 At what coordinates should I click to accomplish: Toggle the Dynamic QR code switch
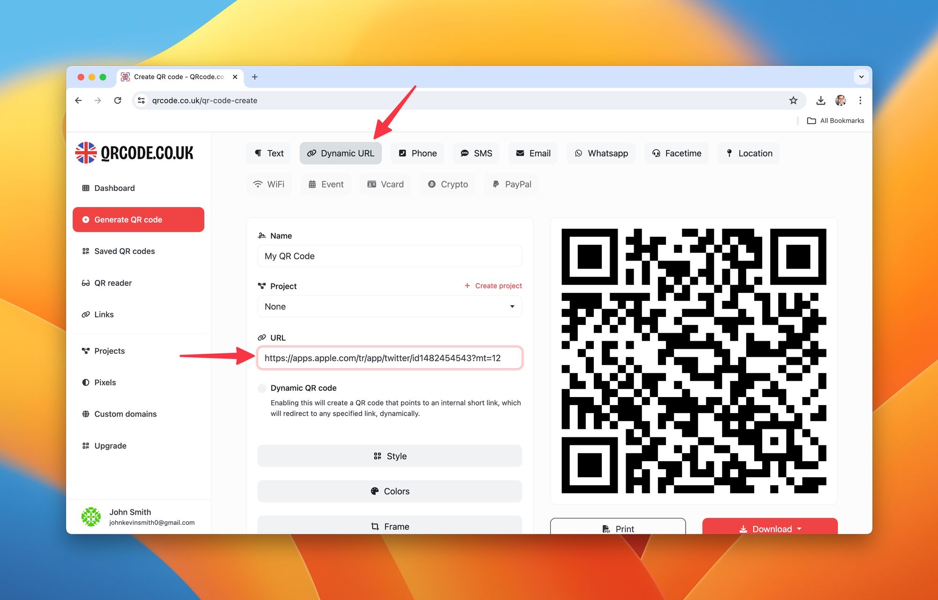point(262,388)
